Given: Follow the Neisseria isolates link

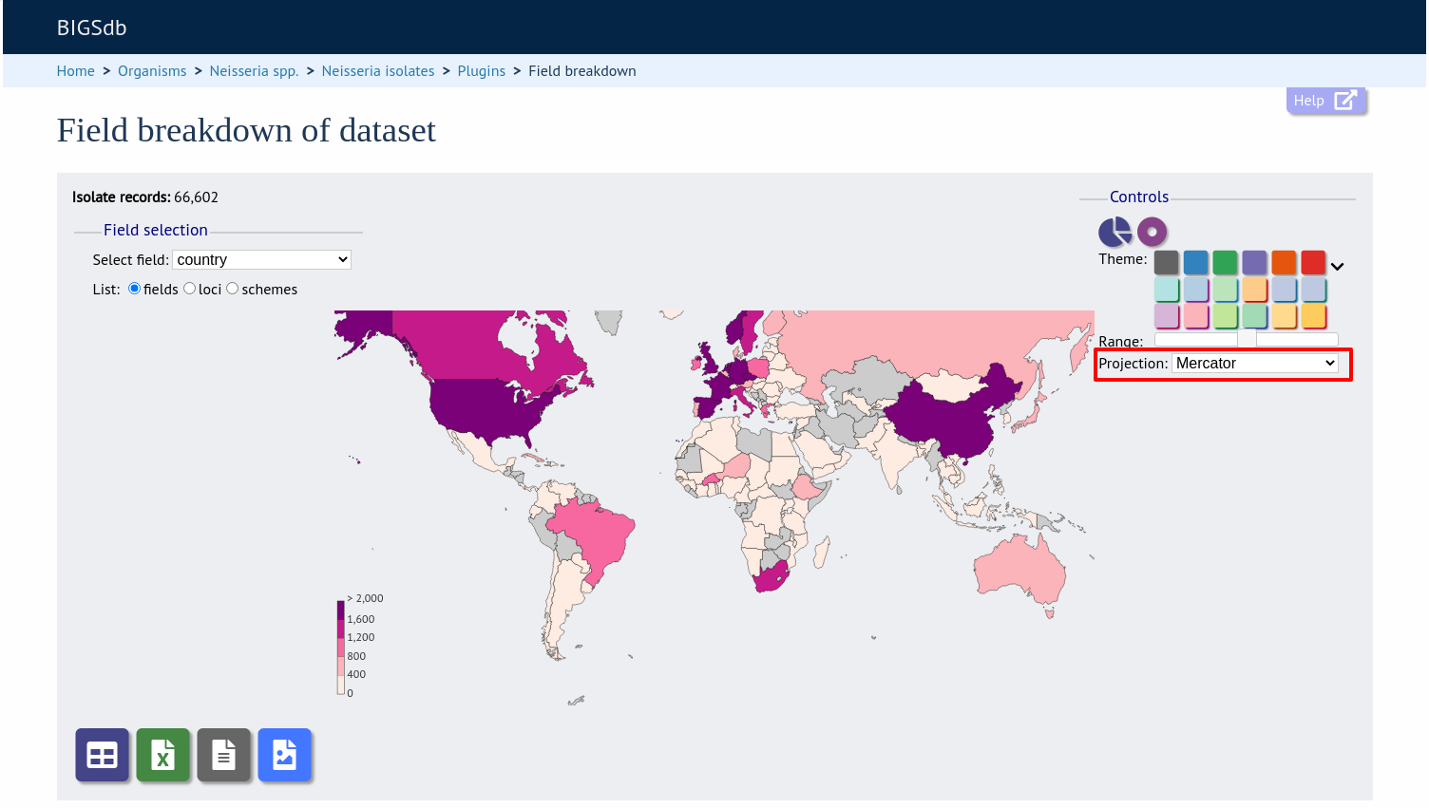Looking at the screenshot, I should click(x=378, y=71).
